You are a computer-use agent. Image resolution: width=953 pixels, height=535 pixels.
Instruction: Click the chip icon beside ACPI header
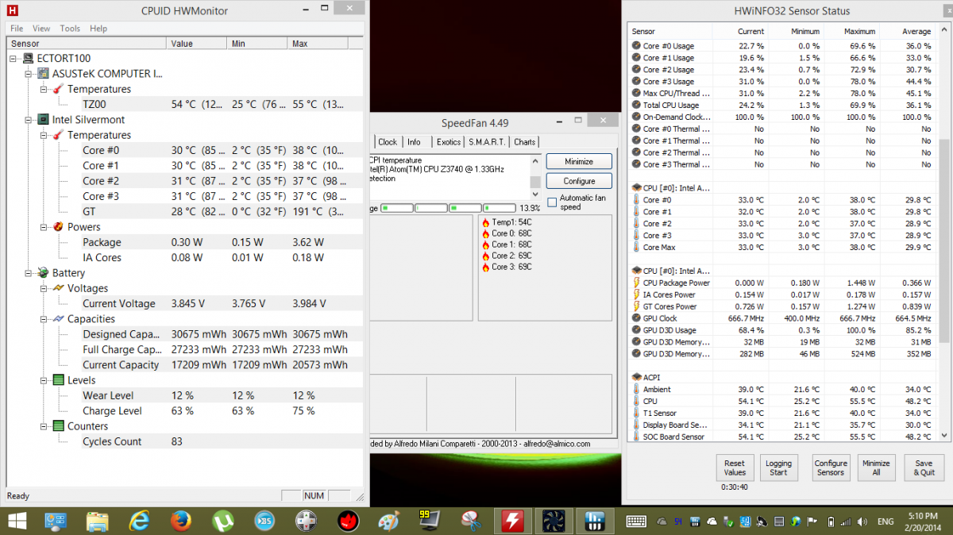click(x=636, y=377)
